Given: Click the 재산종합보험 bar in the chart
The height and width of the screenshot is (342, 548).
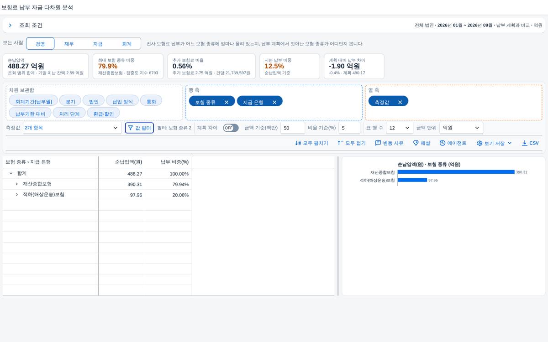Looking at the screenshot, I should pyautogui.click(x=456, y=172).
